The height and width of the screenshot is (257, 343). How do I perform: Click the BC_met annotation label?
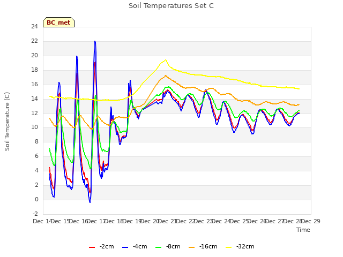(58, 22)
